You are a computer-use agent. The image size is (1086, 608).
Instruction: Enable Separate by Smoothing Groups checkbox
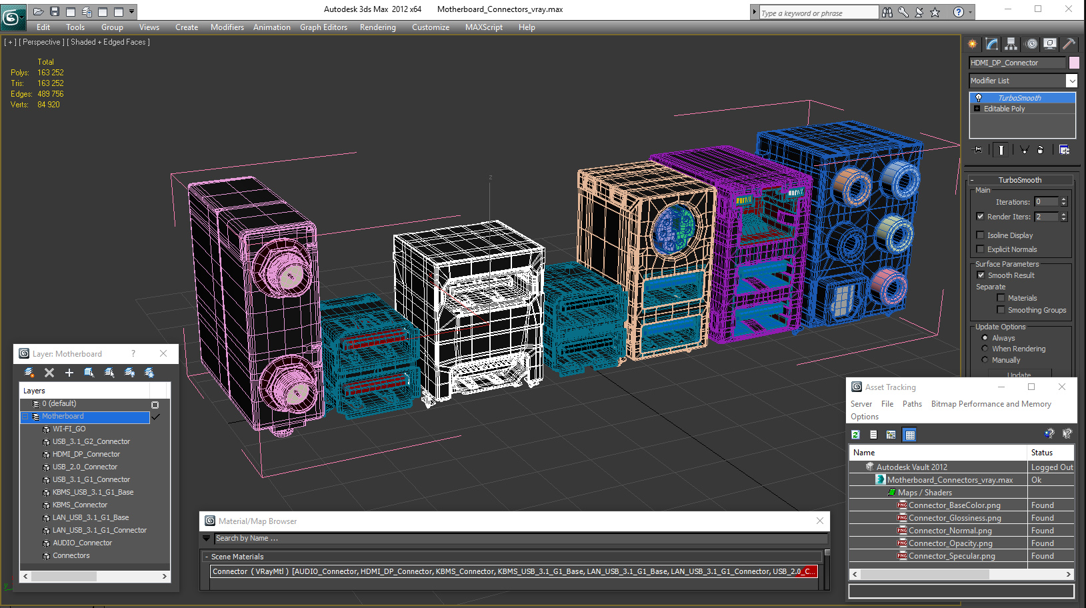[x=1001, y=310]
